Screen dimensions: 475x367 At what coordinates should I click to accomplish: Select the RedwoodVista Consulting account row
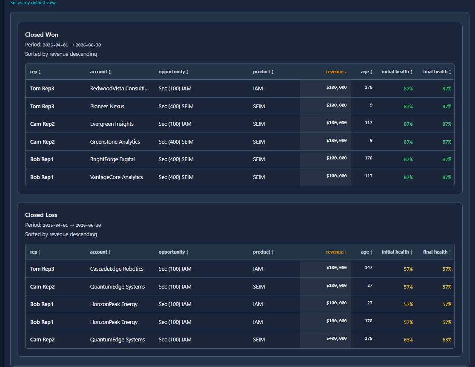pos(120,89)
